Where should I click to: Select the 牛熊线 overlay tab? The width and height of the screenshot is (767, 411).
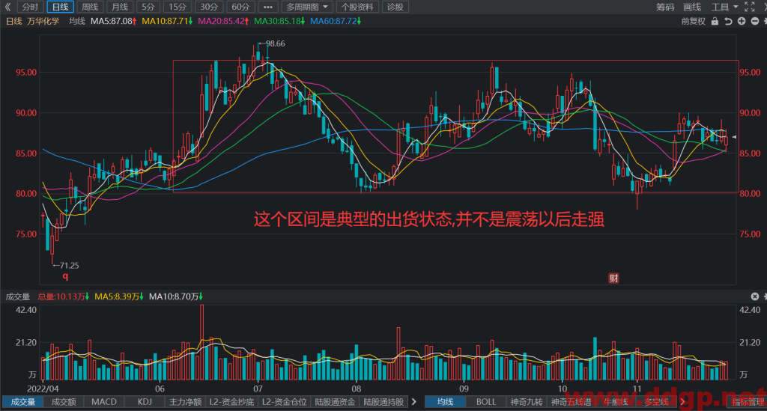pyautogui.click(x=616, y=402)
